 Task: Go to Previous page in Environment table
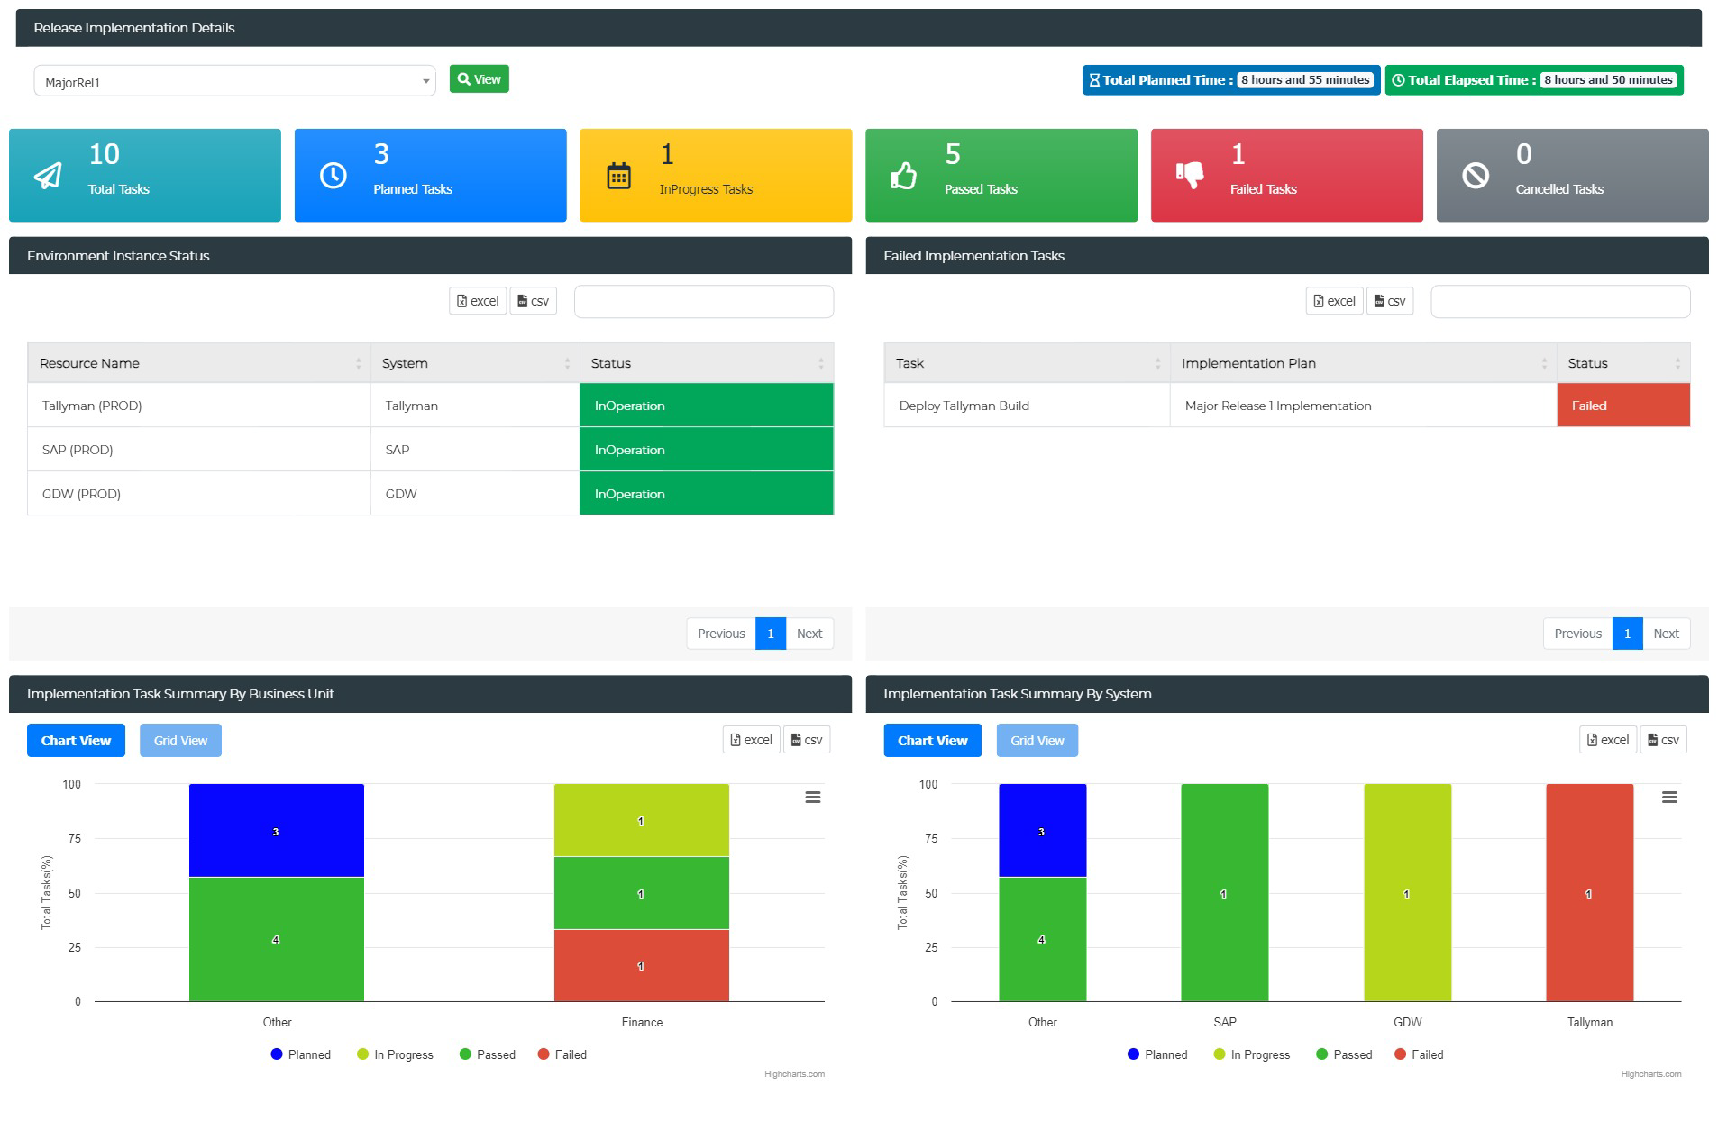[721, 634]
